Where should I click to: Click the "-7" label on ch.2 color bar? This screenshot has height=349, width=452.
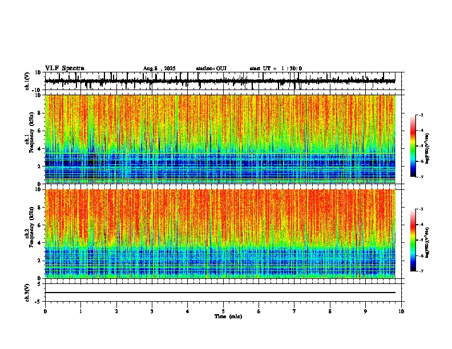click(x=421, y=271)
